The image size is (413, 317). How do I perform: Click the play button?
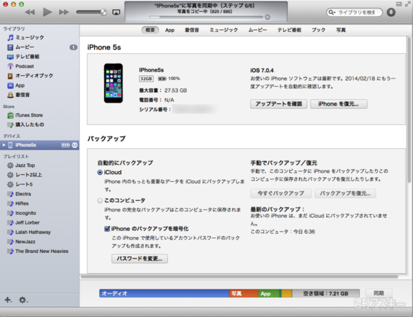(47, 12)
